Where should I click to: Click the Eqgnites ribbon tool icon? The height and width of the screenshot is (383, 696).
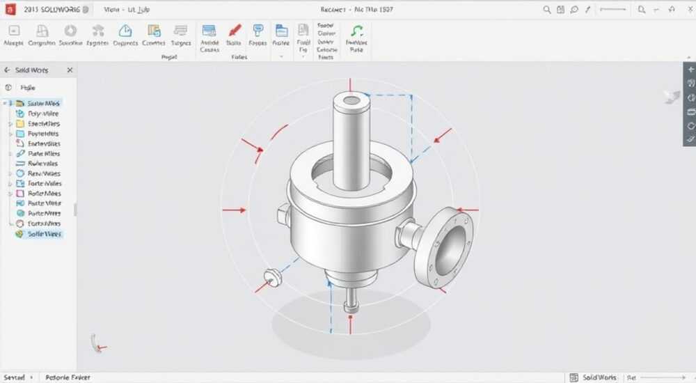tap(98, 31)
